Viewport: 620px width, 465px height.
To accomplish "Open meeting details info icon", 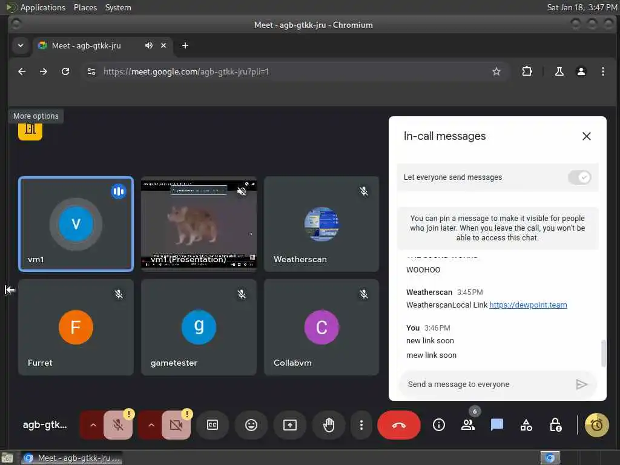I will pyautogui.click(x=438, y=425).
